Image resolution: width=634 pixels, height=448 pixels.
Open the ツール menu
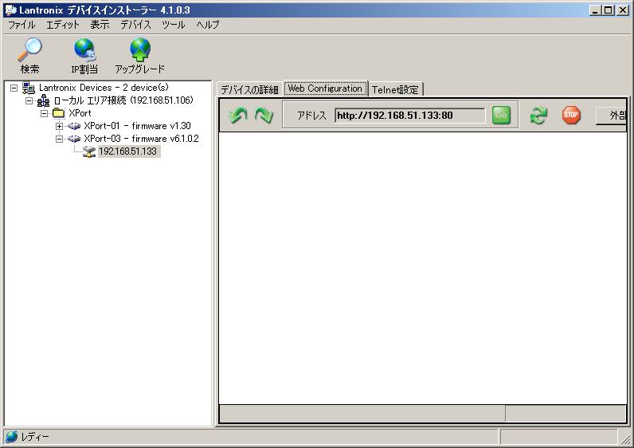tap(174, 25)
